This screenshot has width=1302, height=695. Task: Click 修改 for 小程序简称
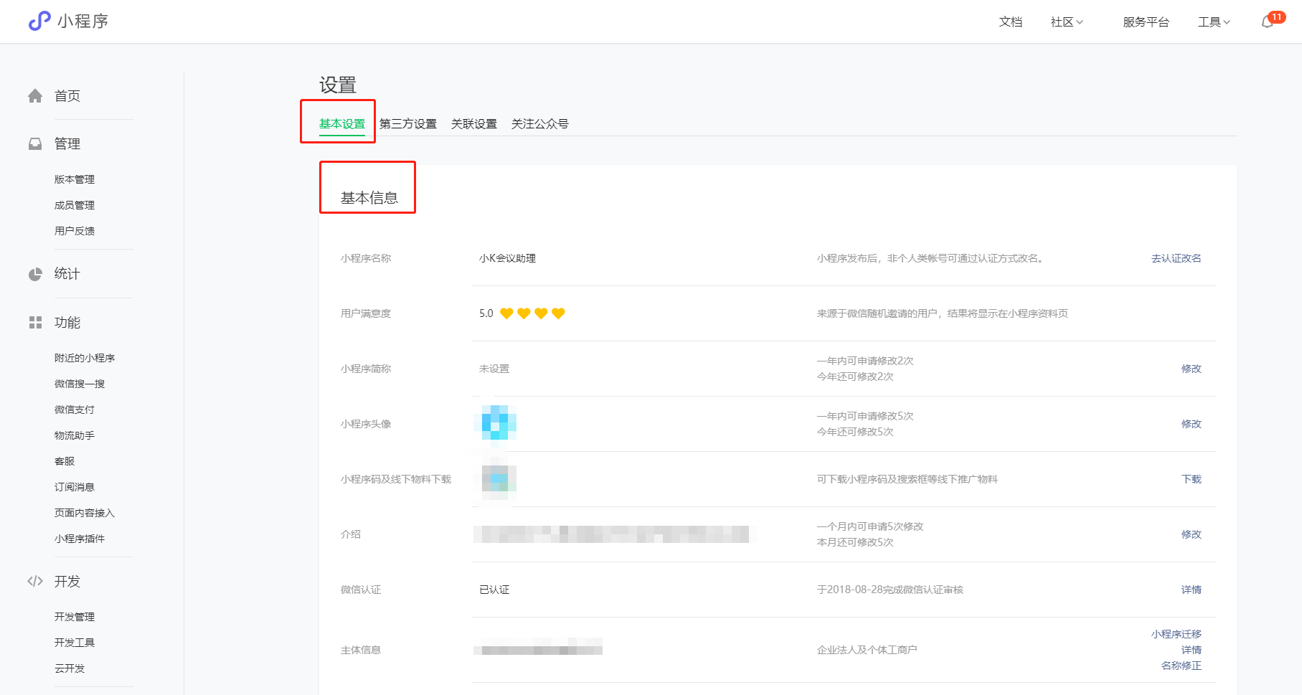[1192, 369]
